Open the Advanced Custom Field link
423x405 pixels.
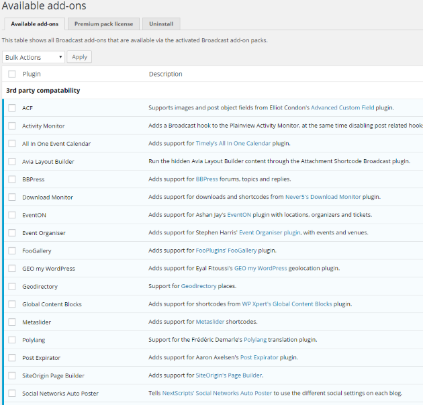pyautogui.click(x=342, y=107)
